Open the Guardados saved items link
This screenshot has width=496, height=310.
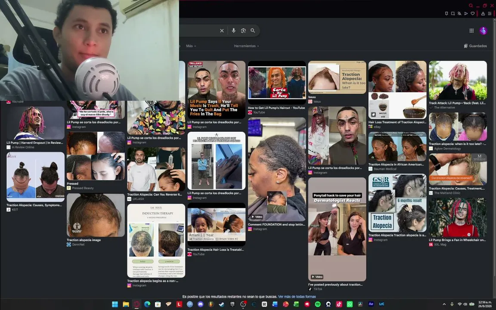pos(475,46)
